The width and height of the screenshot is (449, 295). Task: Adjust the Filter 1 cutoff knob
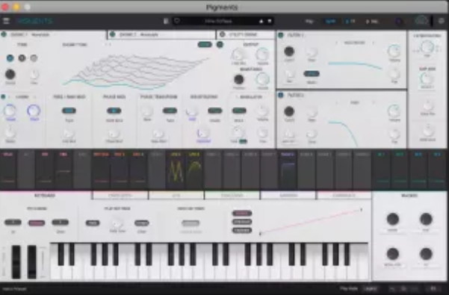coord(289,52)
